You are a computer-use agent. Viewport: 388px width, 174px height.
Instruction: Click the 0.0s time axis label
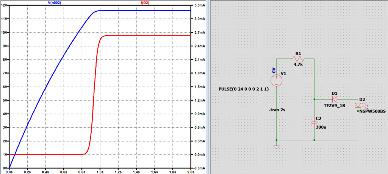click(x=9, y=171)
